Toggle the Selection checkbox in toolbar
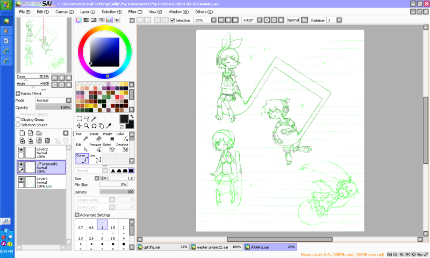430x258 pixels. point(172,20)
